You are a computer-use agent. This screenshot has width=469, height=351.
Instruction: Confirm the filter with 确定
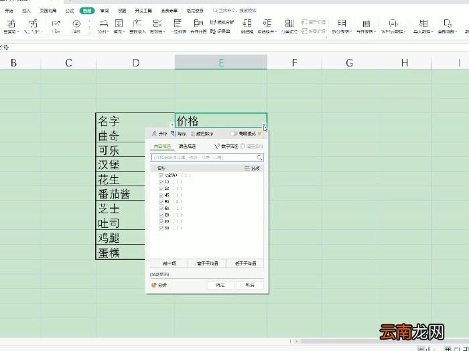coord(220,285)
